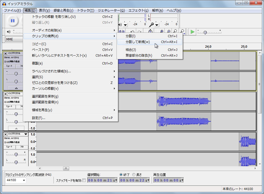264x194 pixels.
Task: Click the Redo arrow icon
Action: coord(139,31)
